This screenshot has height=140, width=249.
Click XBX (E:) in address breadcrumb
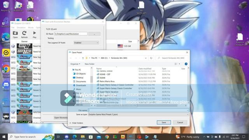104,58
